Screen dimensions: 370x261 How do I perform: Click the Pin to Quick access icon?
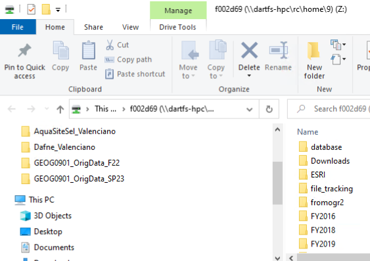[x=24, y=50]
